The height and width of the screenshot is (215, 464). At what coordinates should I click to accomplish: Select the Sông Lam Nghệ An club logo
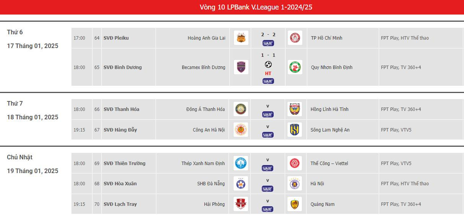295,130
